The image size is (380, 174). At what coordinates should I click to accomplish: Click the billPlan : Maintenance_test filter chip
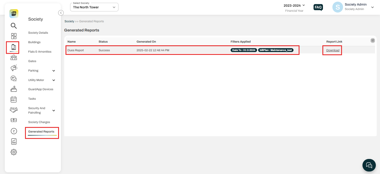click(x=276, y=50)
